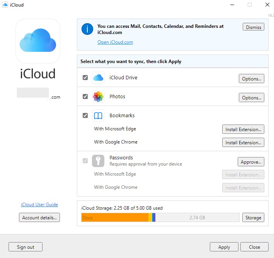Click 'Requires approval from your device' text
The height and width of the screenshot is (258, 274).
(x=146, y=164)
